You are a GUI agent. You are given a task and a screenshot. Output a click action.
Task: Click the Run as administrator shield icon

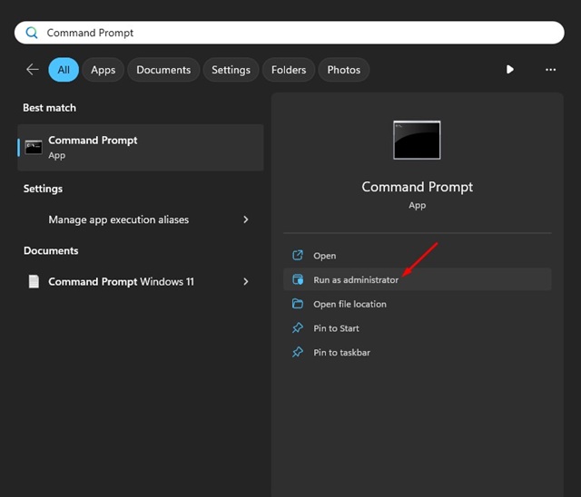tap(297, 280)
